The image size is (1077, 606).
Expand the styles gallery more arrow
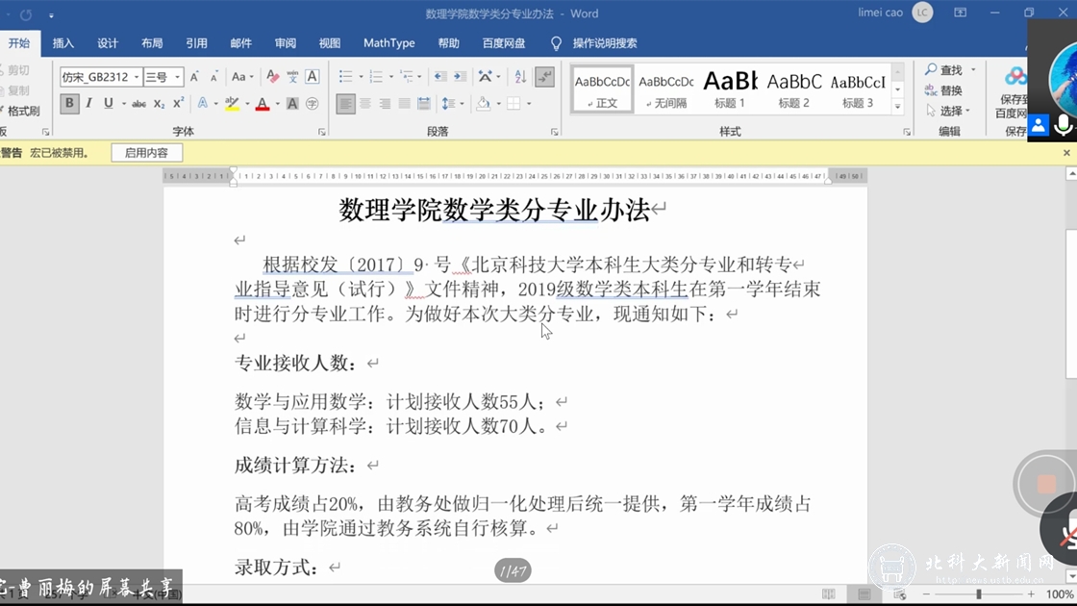pos(898,105)
